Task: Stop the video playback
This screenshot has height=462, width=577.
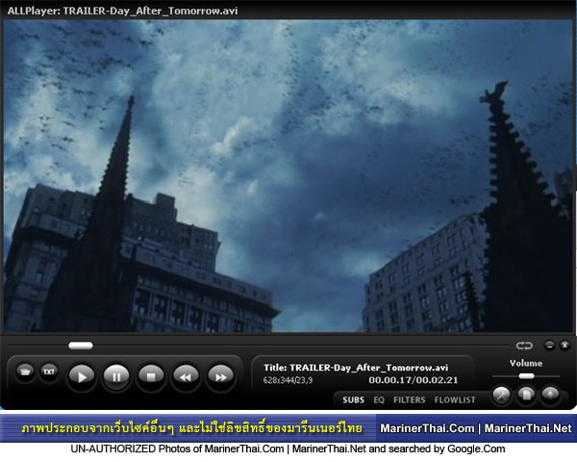Action: [x=151, y=376]
